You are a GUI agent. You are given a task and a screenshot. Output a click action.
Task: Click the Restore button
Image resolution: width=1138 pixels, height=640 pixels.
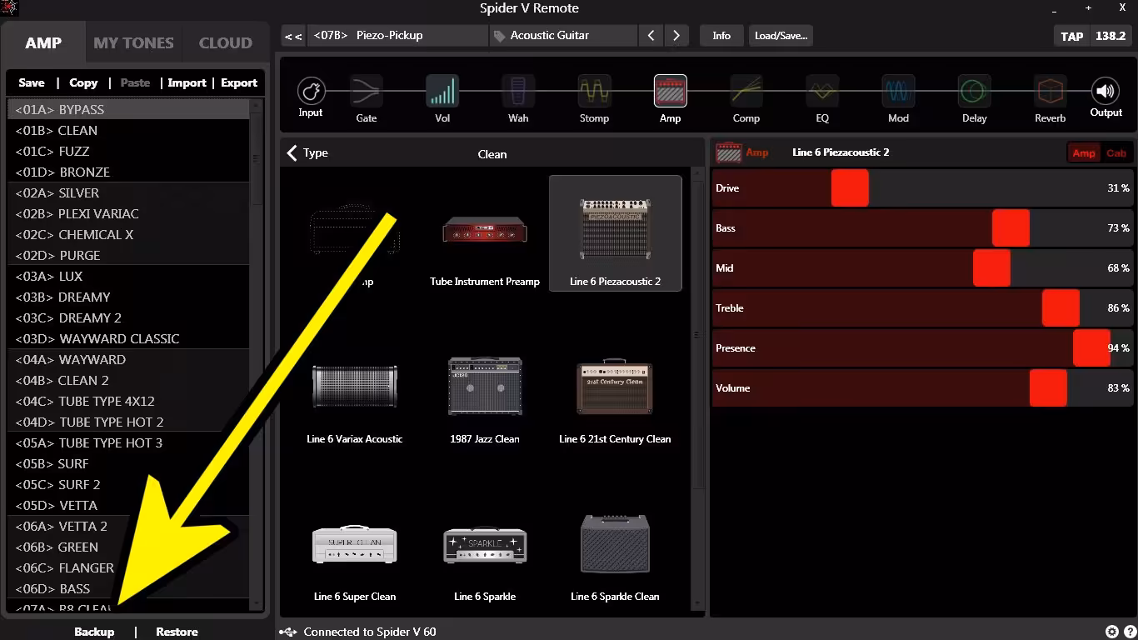coord(177,632)
